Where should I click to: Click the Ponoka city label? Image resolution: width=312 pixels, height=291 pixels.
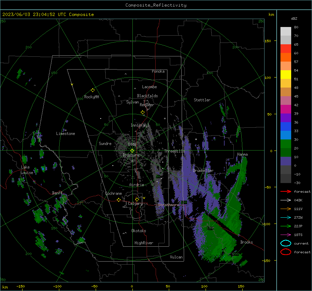pos(158,71)
